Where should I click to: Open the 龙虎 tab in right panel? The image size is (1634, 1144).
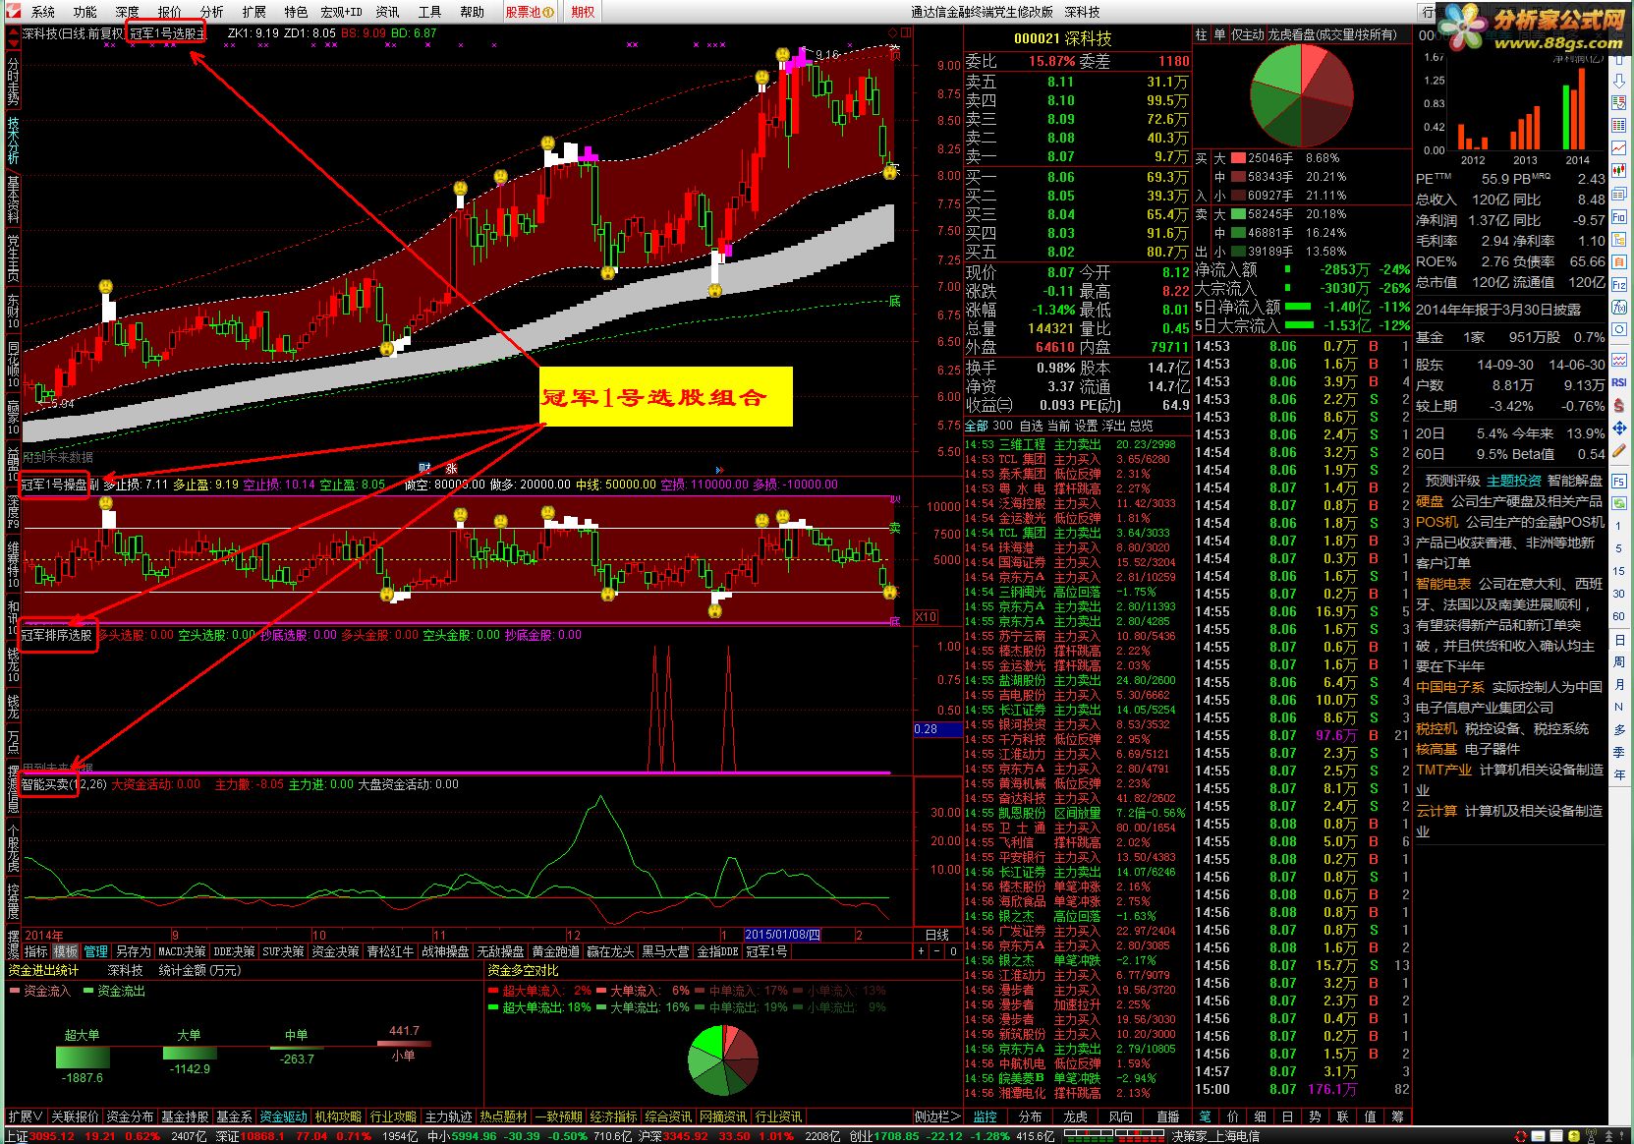[x=1076, y=1116]
